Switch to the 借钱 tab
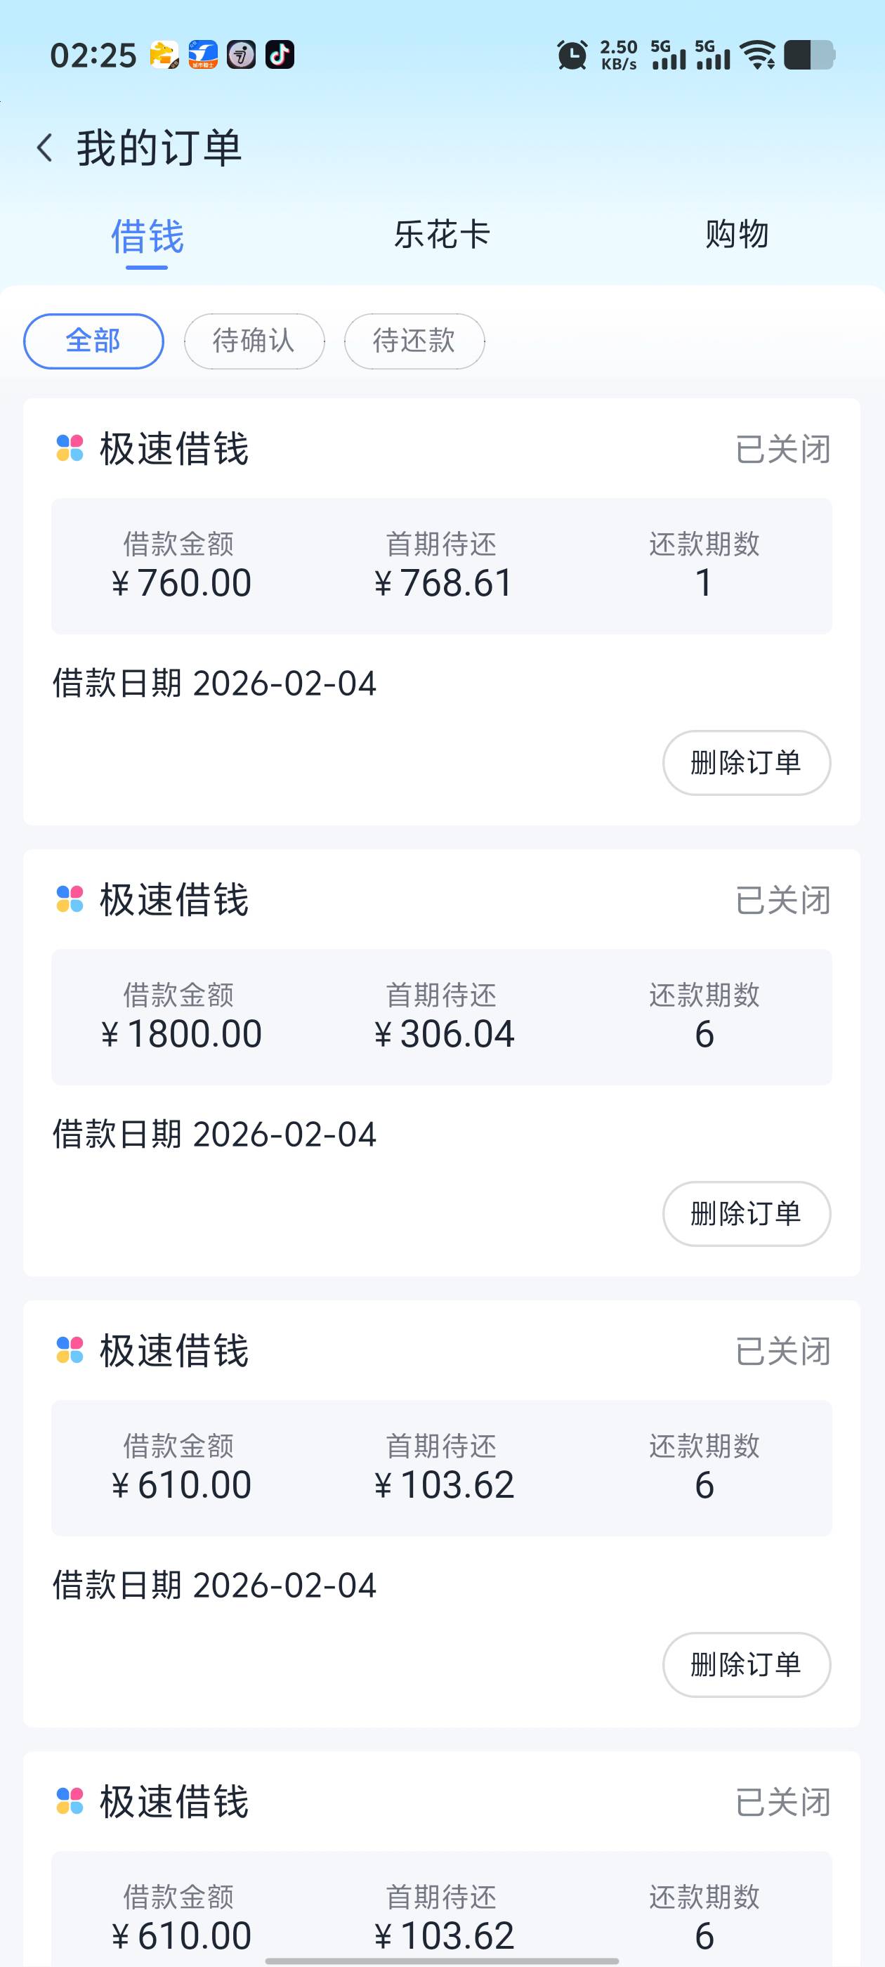The height and width of the screenshot is (1967, 885). coord(147,236)
